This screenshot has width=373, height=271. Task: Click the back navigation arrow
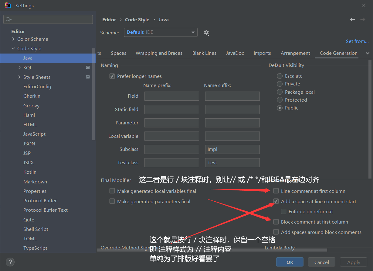352,19
